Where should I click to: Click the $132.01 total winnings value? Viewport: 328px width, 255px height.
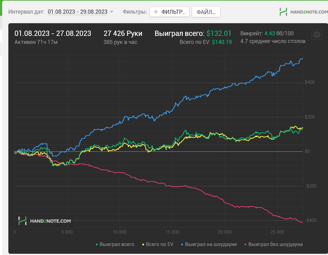click(219, 33)
